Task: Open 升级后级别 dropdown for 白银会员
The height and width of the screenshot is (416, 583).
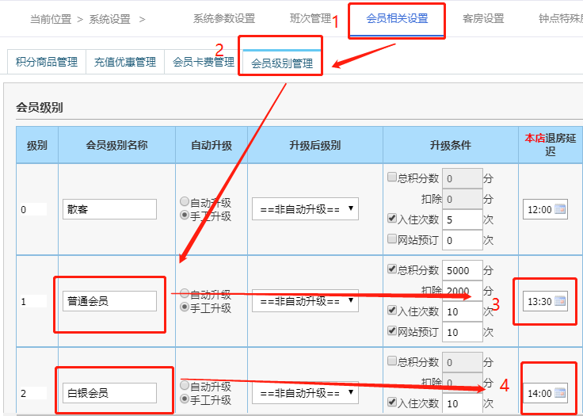Action: tap(305, 392)
